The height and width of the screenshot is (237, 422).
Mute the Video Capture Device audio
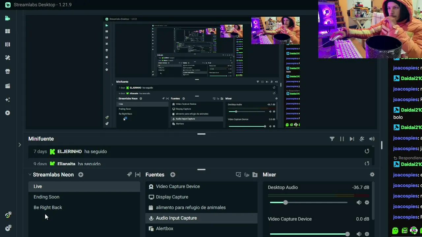359,234
